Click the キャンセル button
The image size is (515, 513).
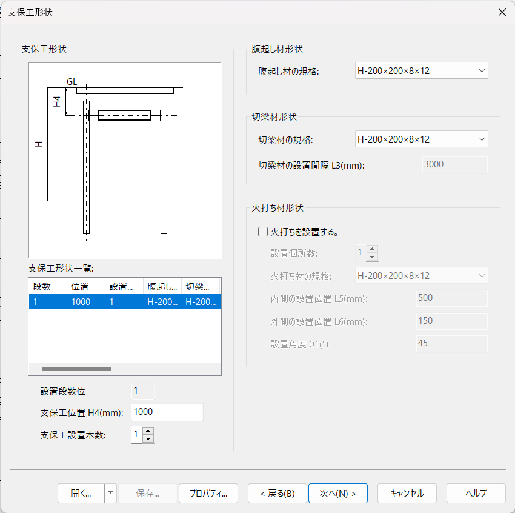(x=407, y=493)
